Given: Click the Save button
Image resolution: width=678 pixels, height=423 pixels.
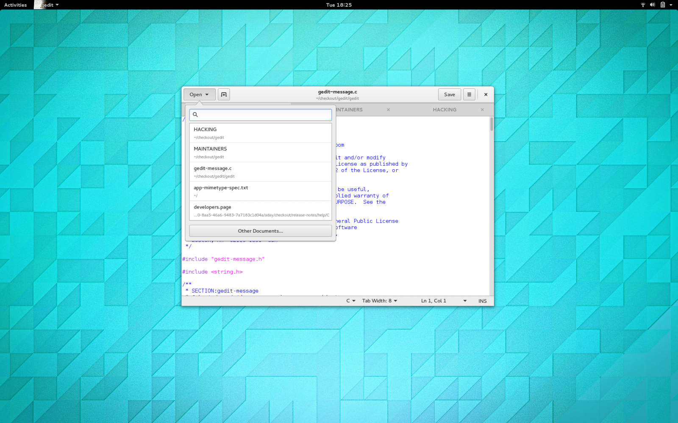Looking at the screenshot, I should point(449,94).
